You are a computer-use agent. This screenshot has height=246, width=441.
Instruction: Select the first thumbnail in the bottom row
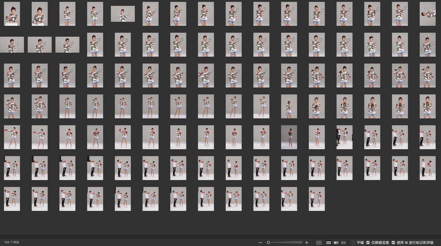(x=12, y=199)
